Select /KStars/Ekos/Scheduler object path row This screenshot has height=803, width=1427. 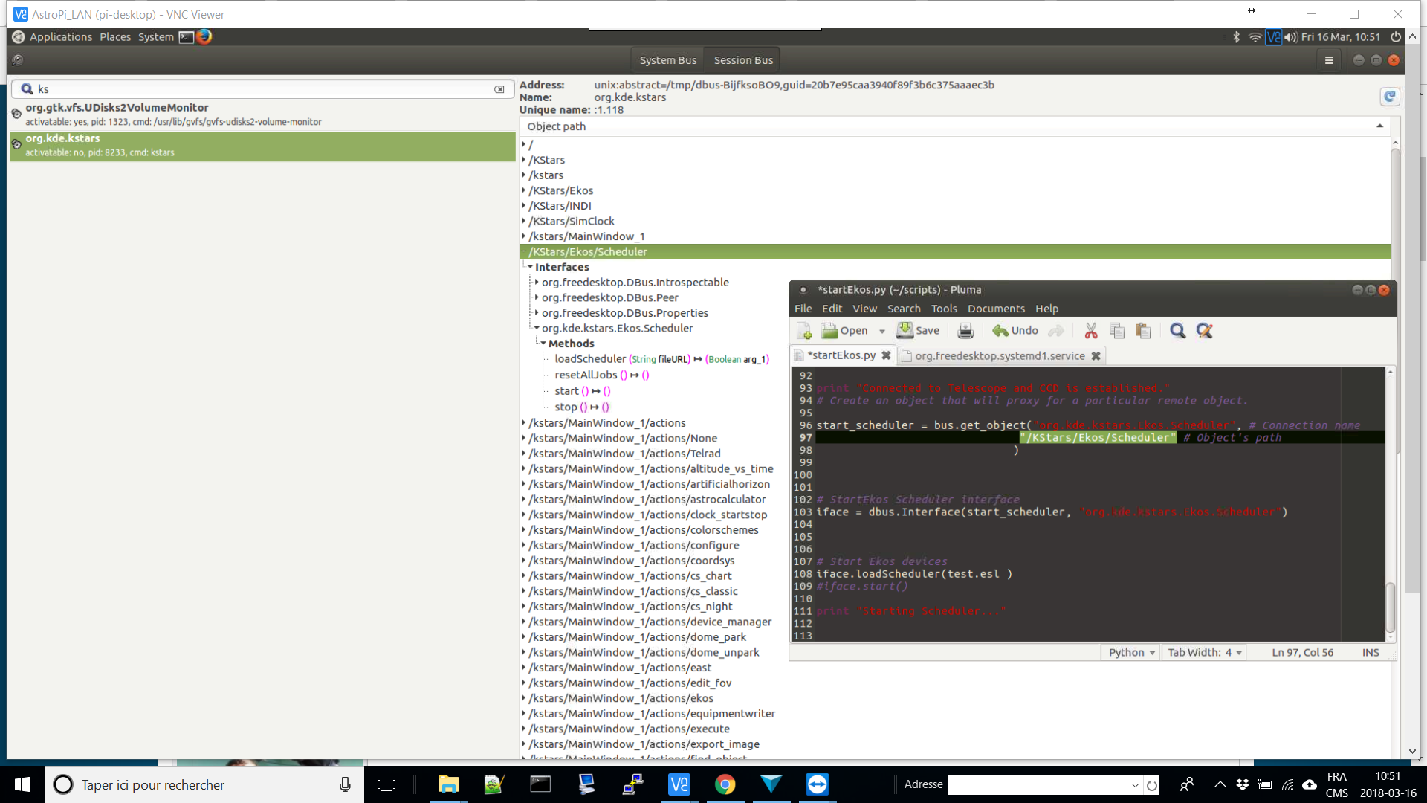point(955,252)
